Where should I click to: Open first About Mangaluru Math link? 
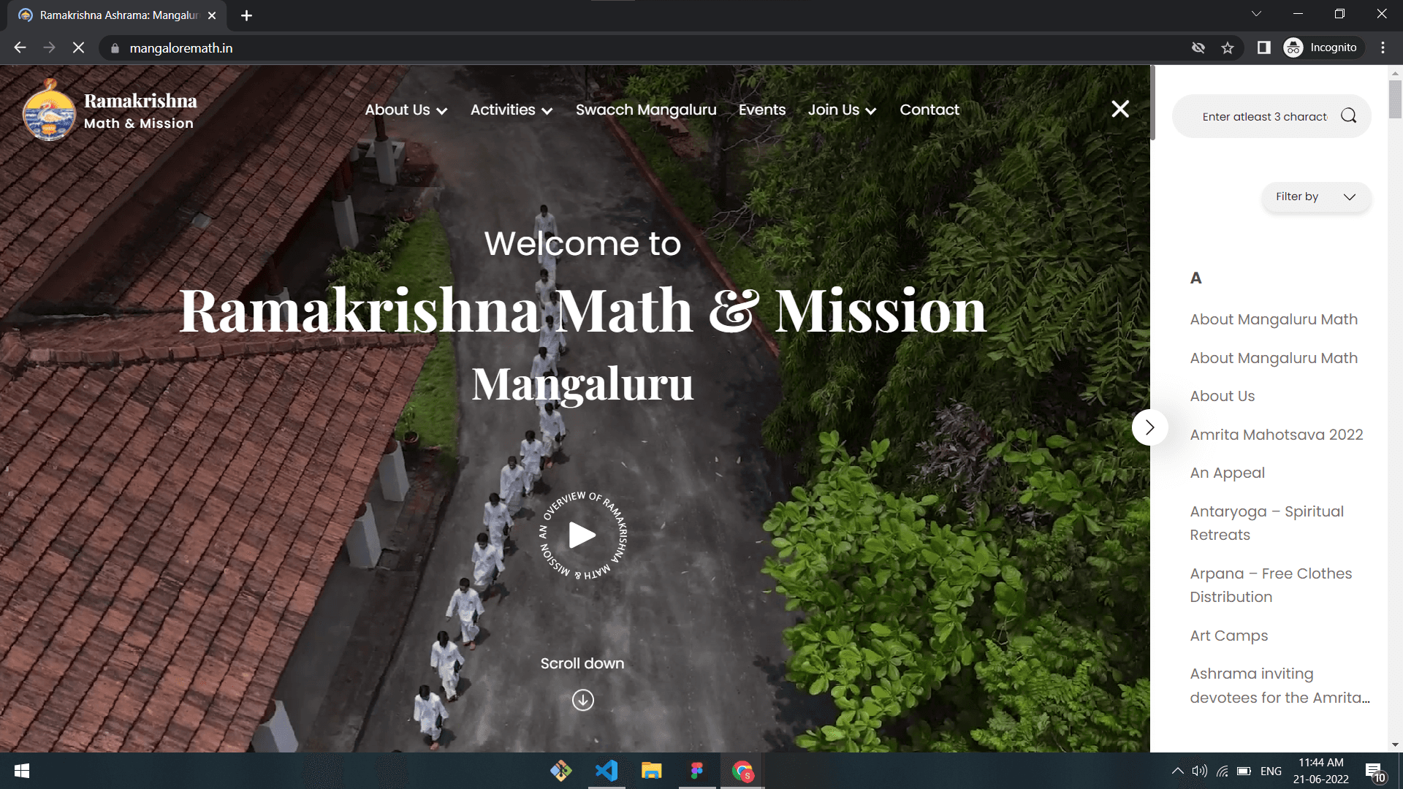coord(1274,319)
